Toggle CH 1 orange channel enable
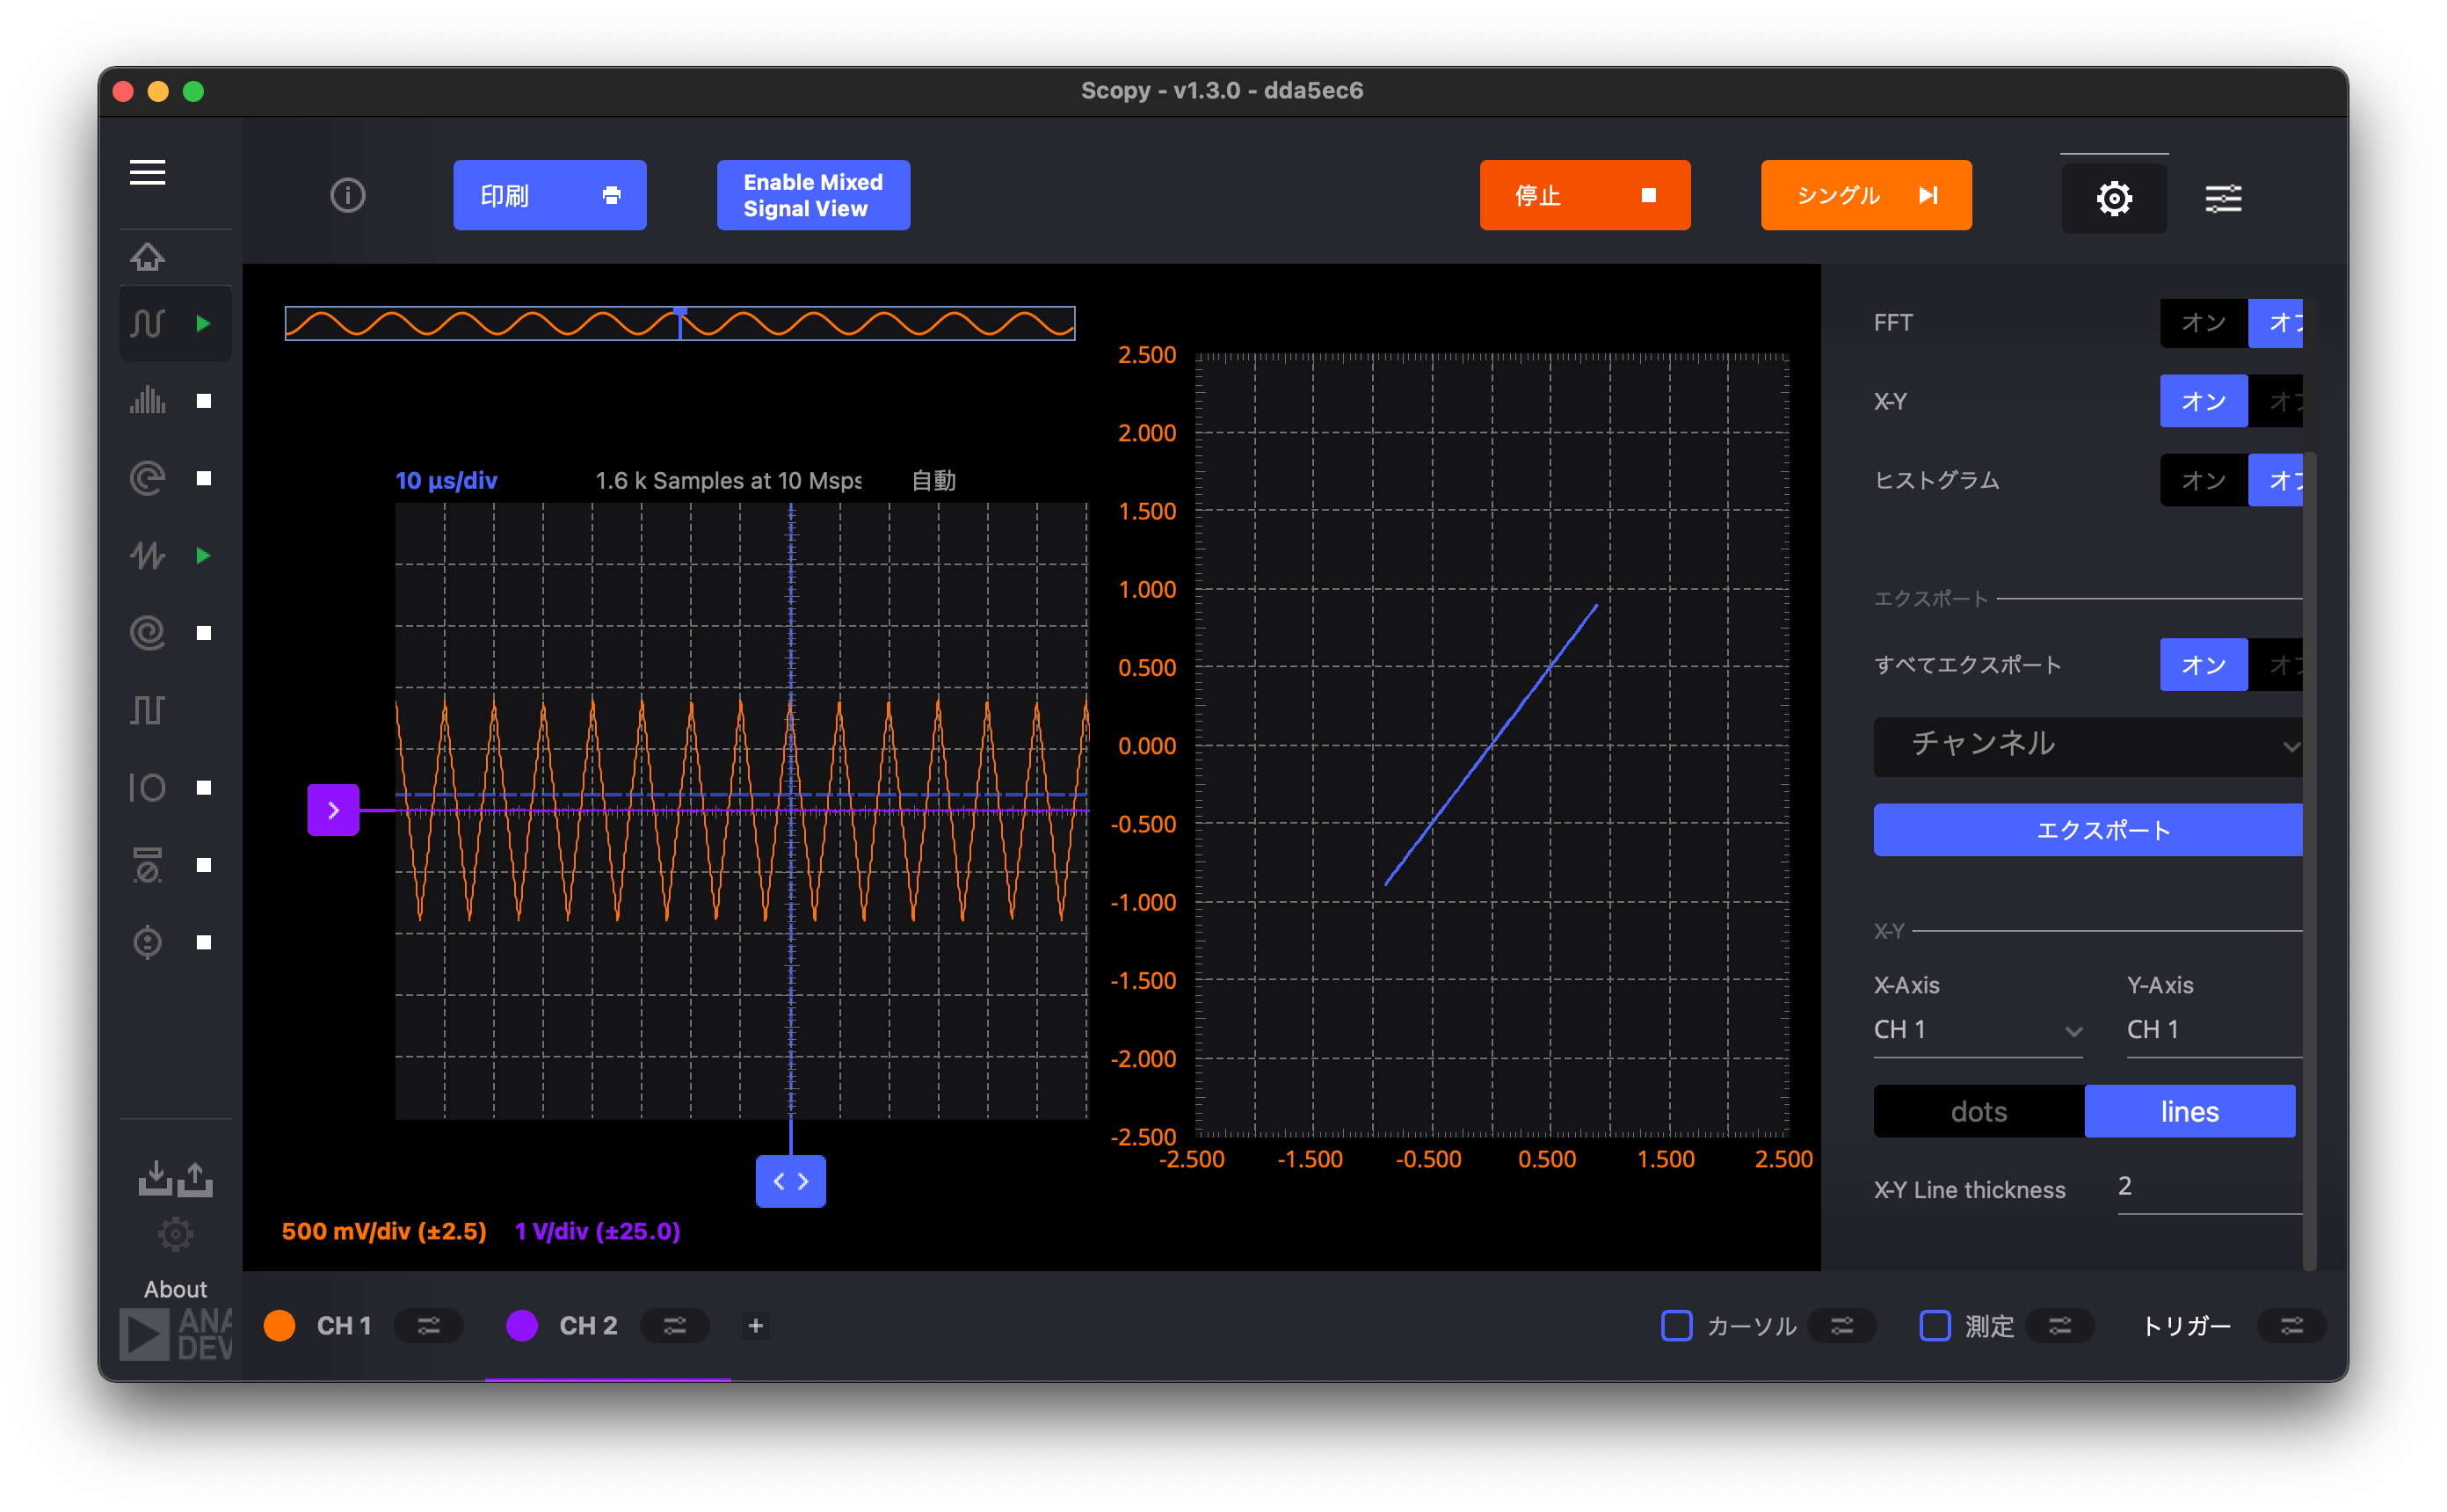The height and width of the screenshot is (1512, 2447). tap(279, 1325)
